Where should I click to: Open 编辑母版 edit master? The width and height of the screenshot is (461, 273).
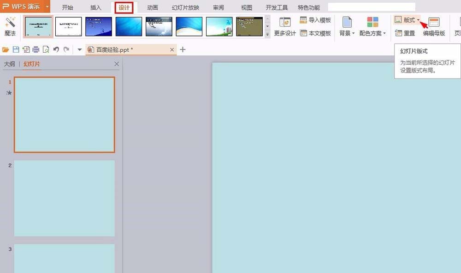[x=434, y=26]
